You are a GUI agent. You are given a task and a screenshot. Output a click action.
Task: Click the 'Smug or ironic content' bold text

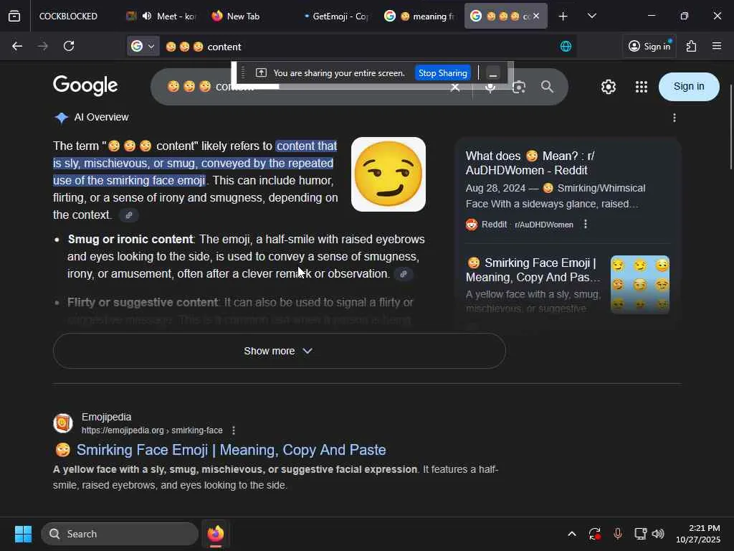[x=130, y=239]
